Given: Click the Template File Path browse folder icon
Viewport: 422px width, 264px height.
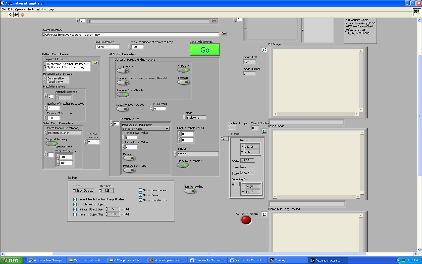Looking at the screenshot, I should point(95,63).
